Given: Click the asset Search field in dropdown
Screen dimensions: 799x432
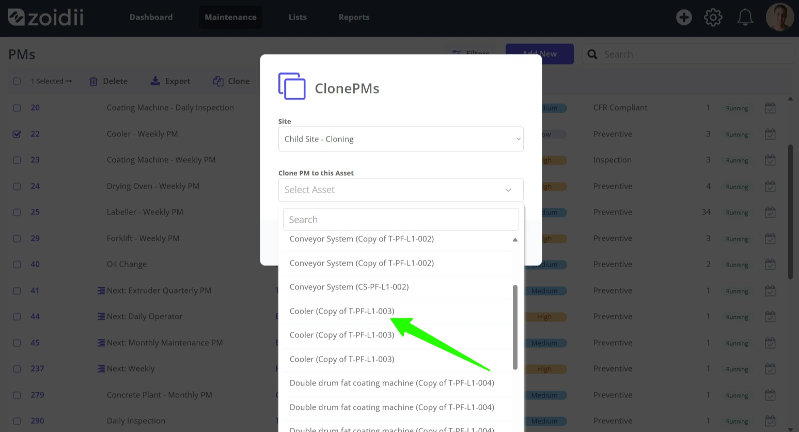Looking at the screenshot, I should tap(401, 220).
